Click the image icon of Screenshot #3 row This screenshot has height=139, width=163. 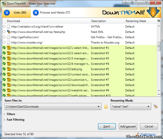9,58
